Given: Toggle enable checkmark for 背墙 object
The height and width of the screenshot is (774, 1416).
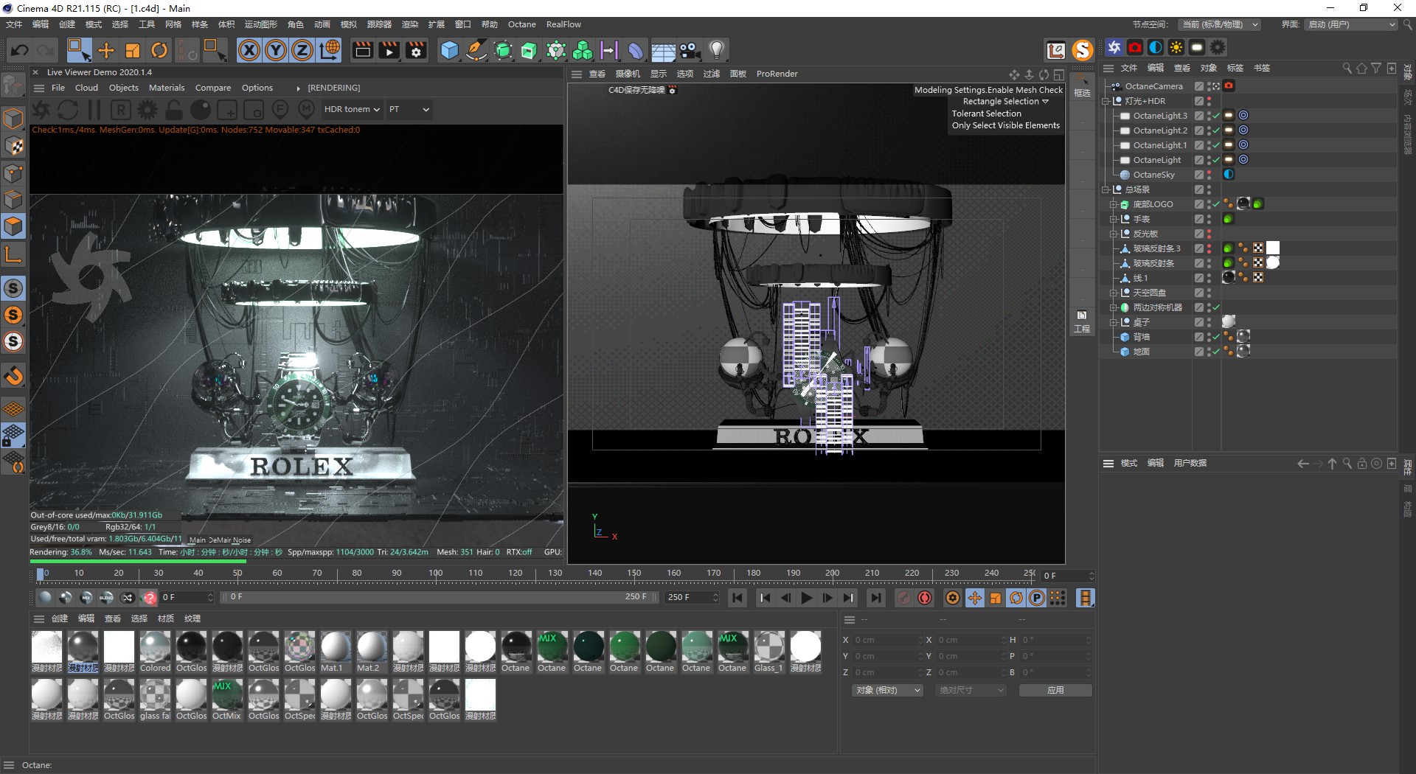Looking at the screenshot, I should pos(1215,337).
